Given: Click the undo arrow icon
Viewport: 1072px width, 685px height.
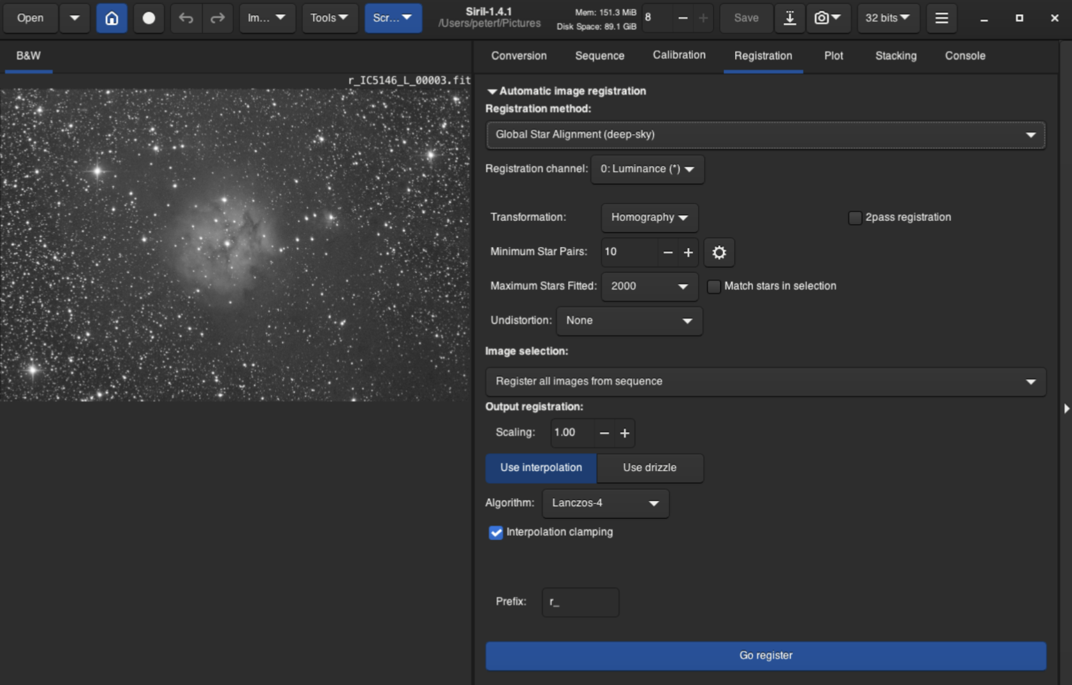Looking at the screenshot, I should [x=186, y=18].
